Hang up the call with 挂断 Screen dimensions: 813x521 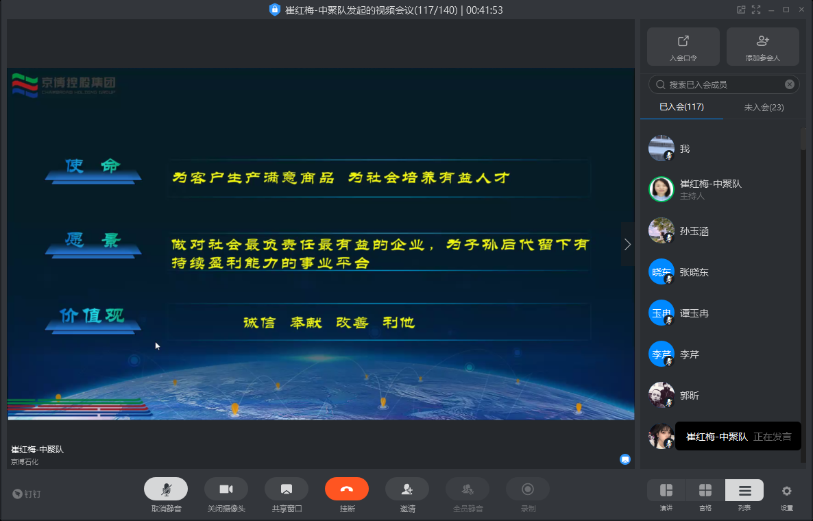[347, 489]
